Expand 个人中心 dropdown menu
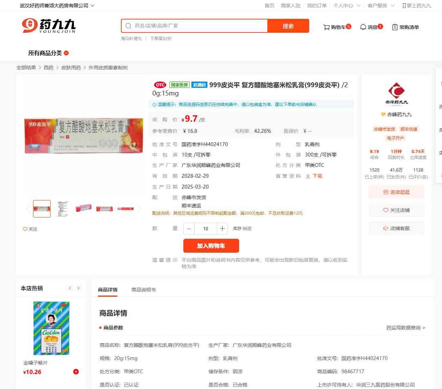 pos(346,6)
